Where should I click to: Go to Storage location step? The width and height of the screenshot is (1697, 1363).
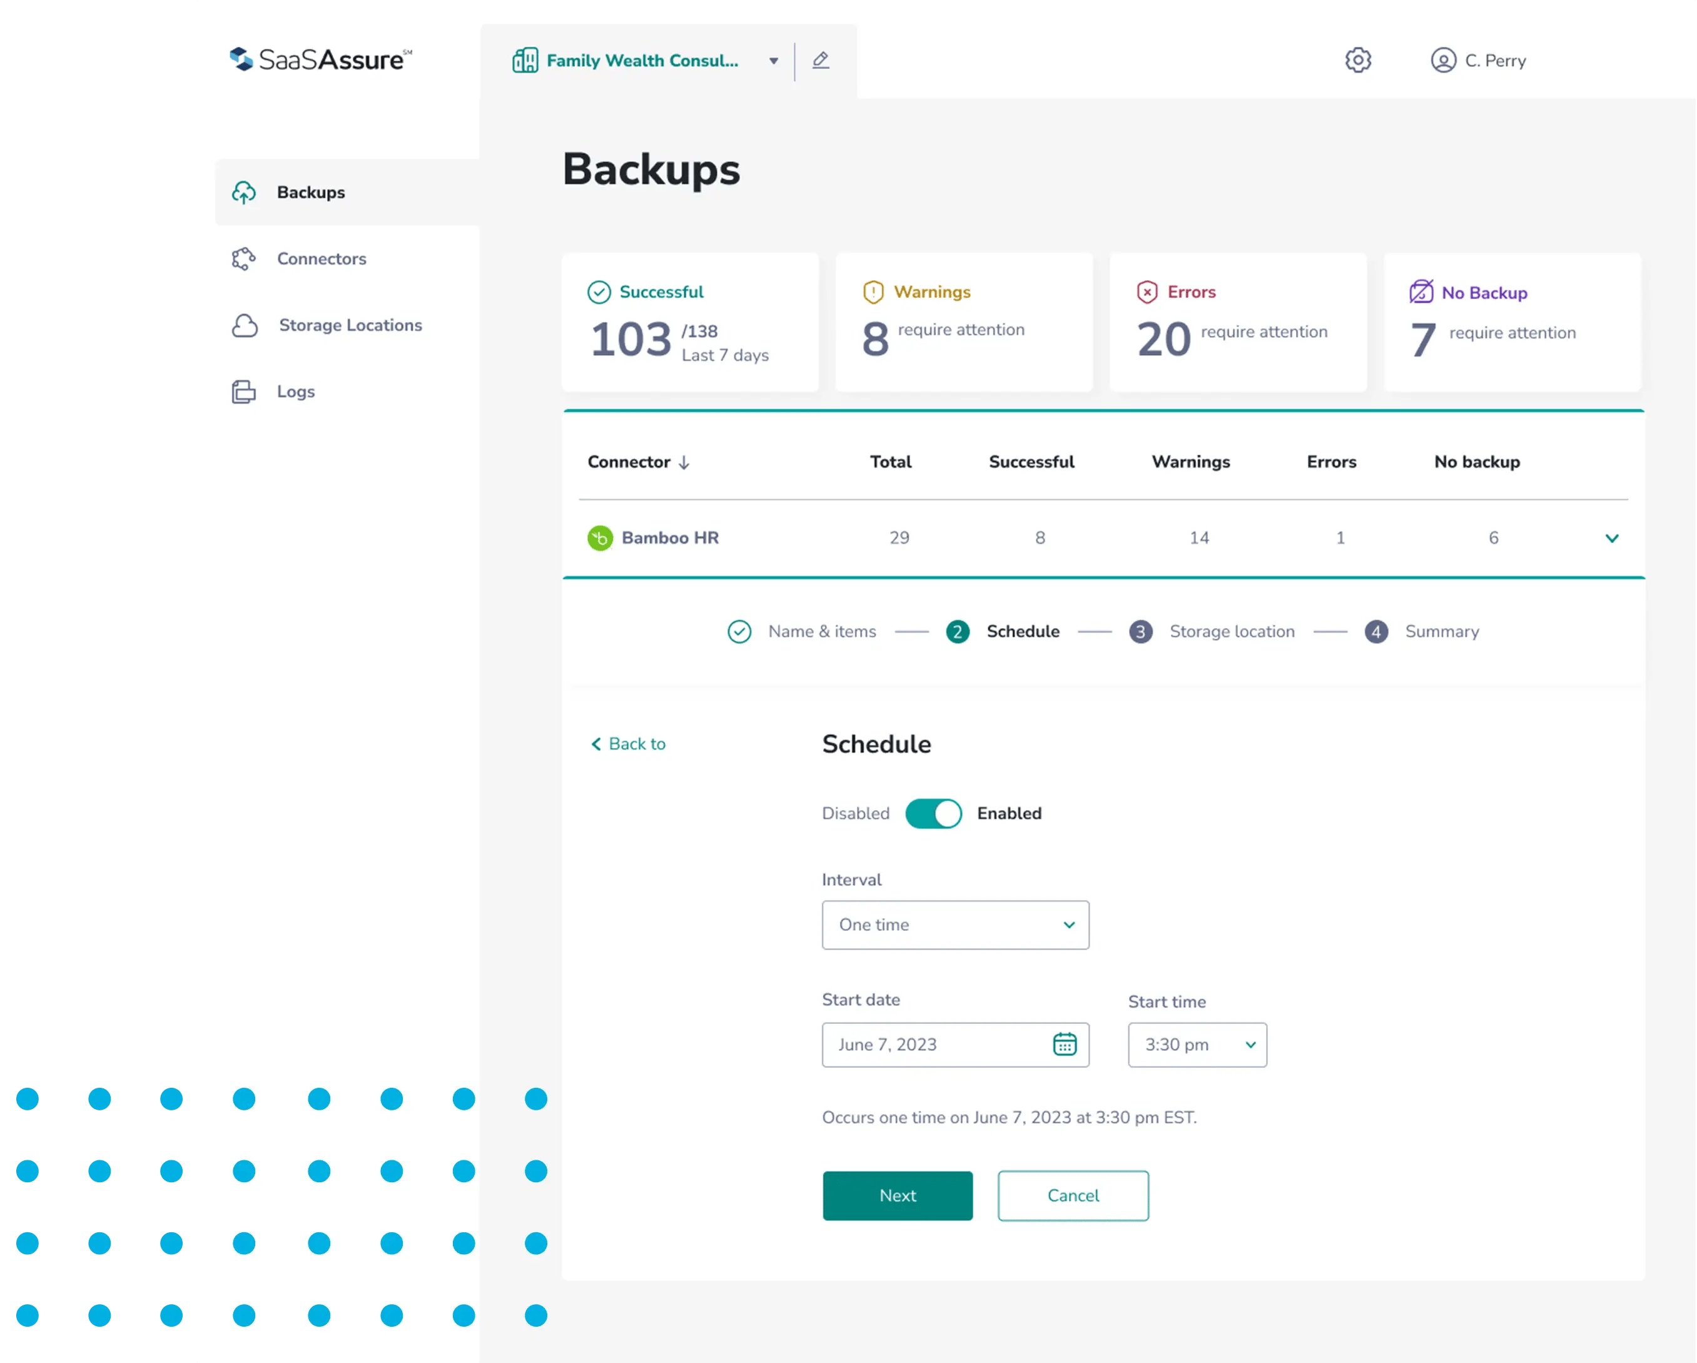pos(1232,632)
